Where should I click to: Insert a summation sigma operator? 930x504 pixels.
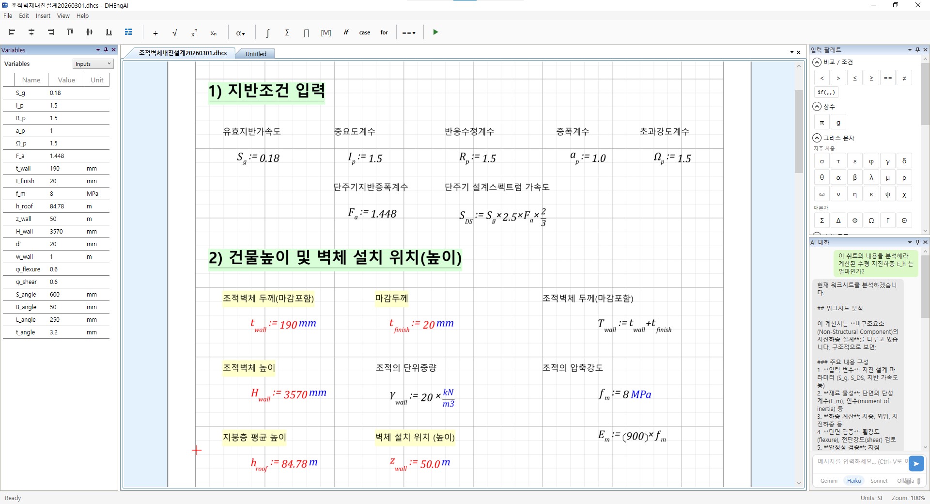287,32
